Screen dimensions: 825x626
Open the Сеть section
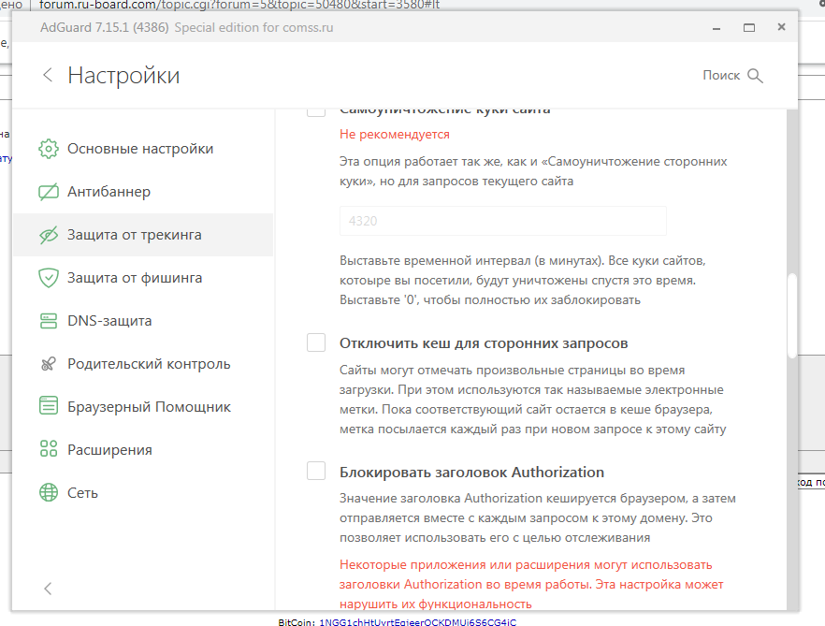point(142,493)
